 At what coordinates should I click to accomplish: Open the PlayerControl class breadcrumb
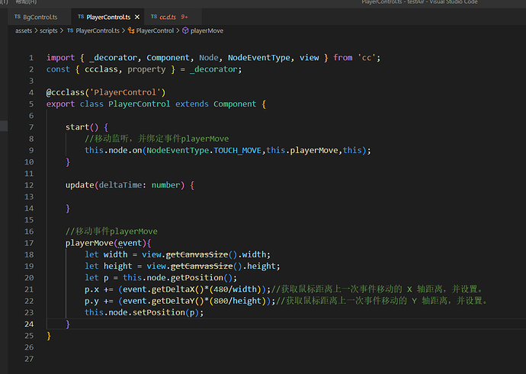155,30
